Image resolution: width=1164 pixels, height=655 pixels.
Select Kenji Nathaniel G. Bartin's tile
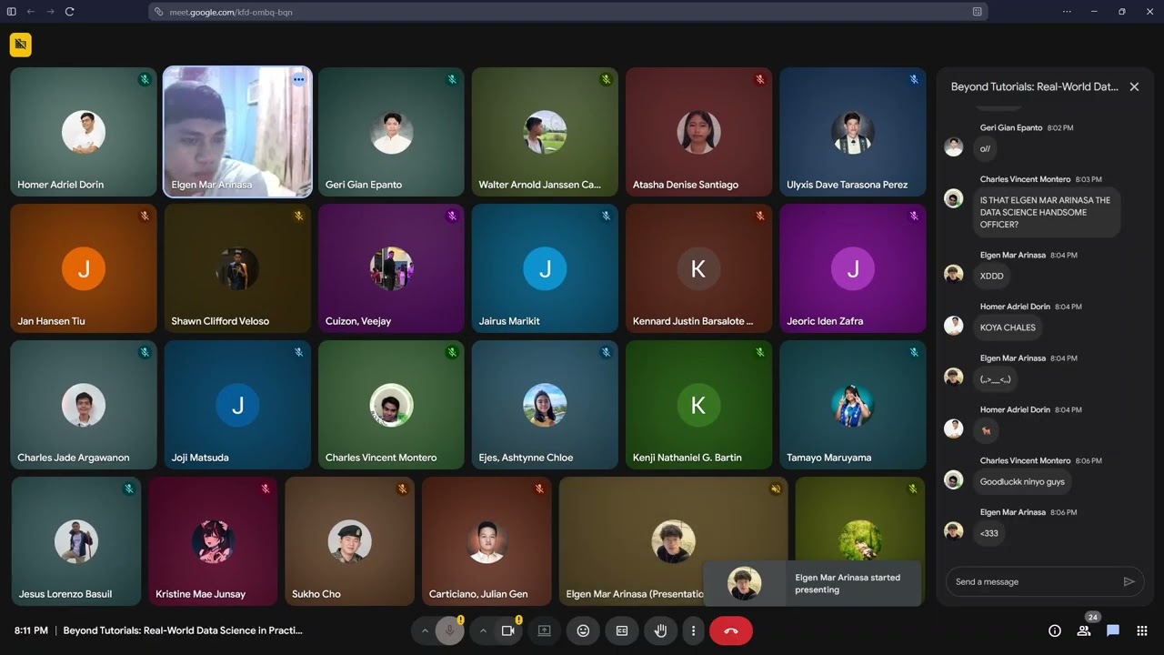pyautogui.click(x=698, y=405)
